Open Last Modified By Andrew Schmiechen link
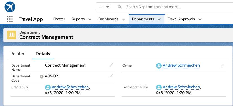 181,87
